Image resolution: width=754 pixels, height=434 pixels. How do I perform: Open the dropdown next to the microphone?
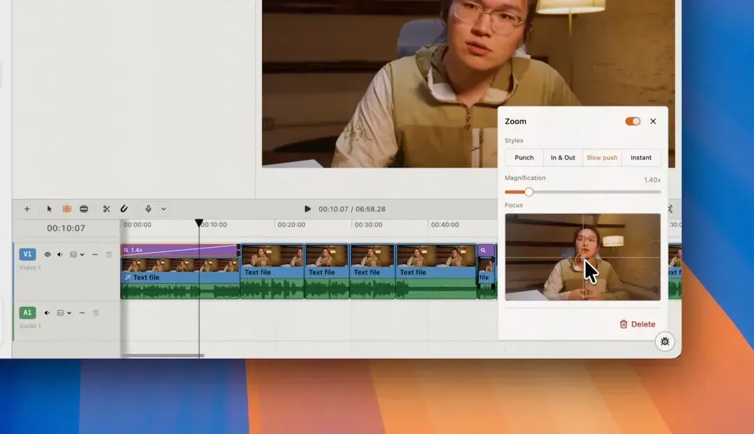(x=163, y=209)
